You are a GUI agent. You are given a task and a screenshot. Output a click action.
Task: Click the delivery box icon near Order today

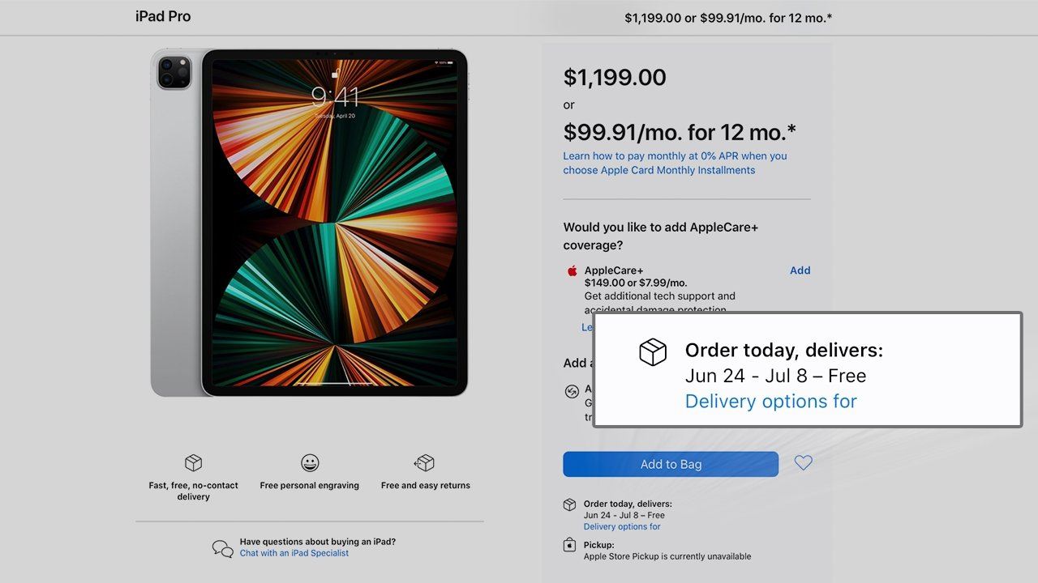tap(570, 504)
